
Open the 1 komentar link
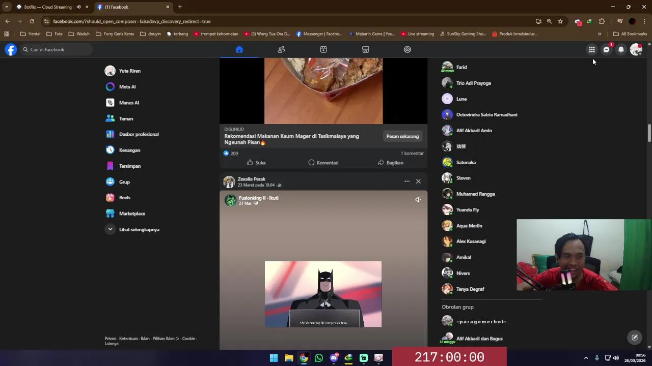click(412, 153)
